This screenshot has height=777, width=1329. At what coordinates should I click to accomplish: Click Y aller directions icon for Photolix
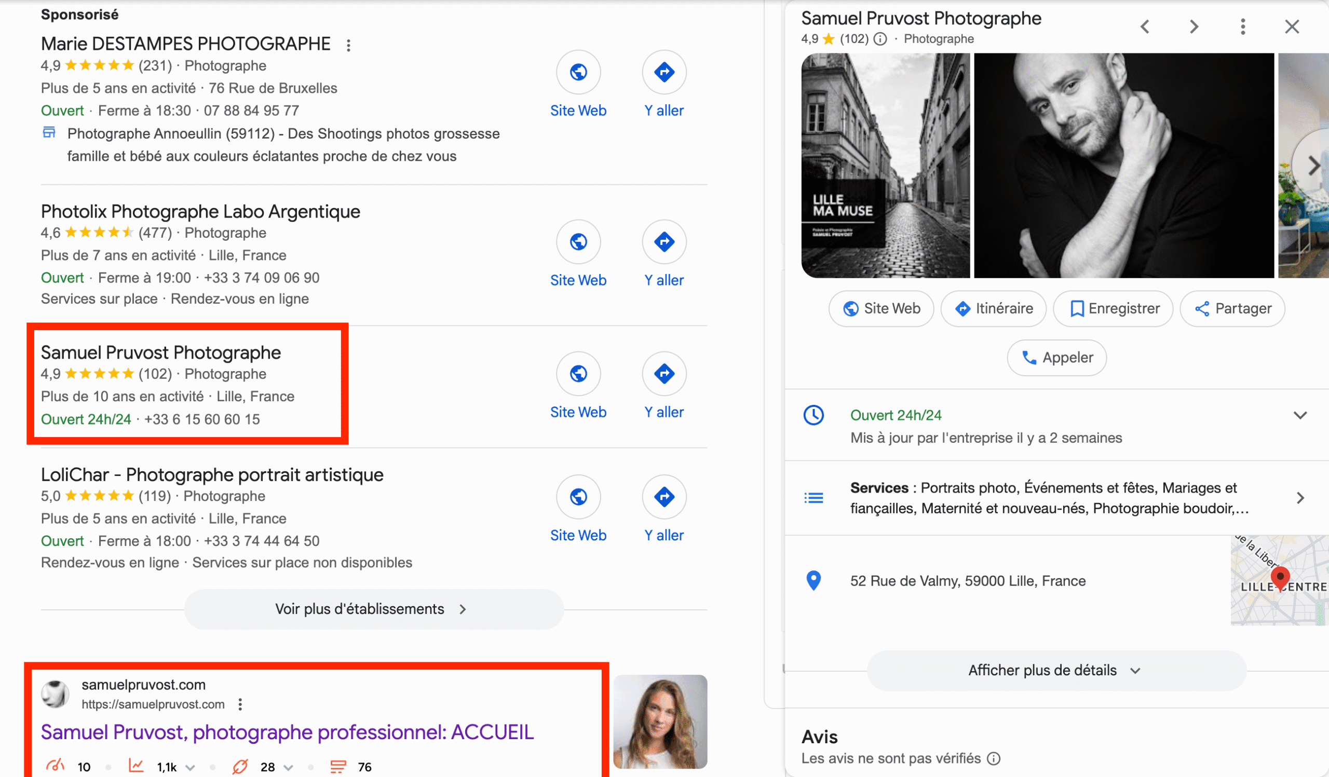pos(663,242)
